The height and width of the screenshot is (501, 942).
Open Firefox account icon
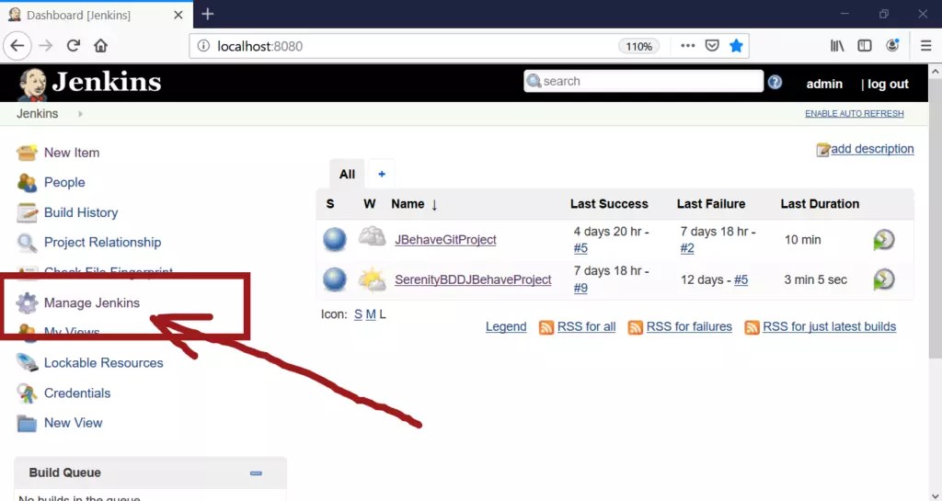tap(892, 46)
